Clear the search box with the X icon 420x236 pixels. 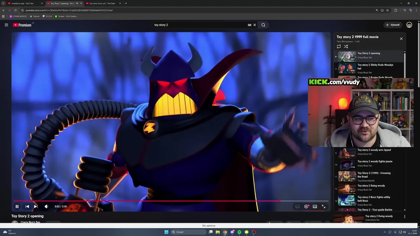point(255,25)
